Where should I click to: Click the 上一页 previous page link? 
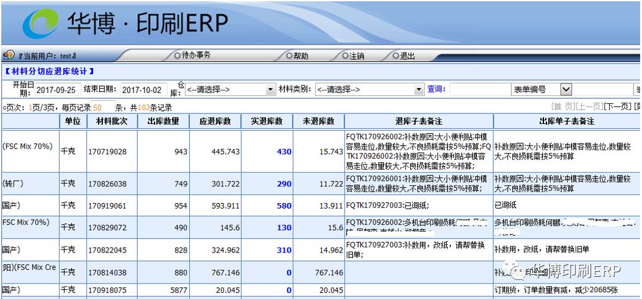[x=589, y=106]
